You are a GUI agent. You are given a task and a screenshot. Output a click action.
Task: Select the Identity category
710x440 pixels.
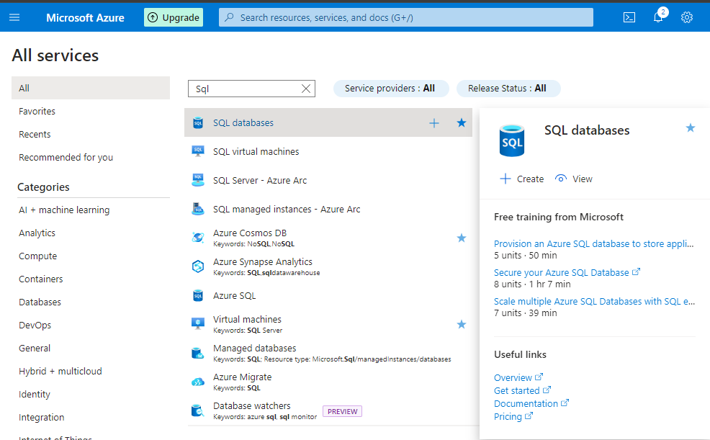coord(35,395)
